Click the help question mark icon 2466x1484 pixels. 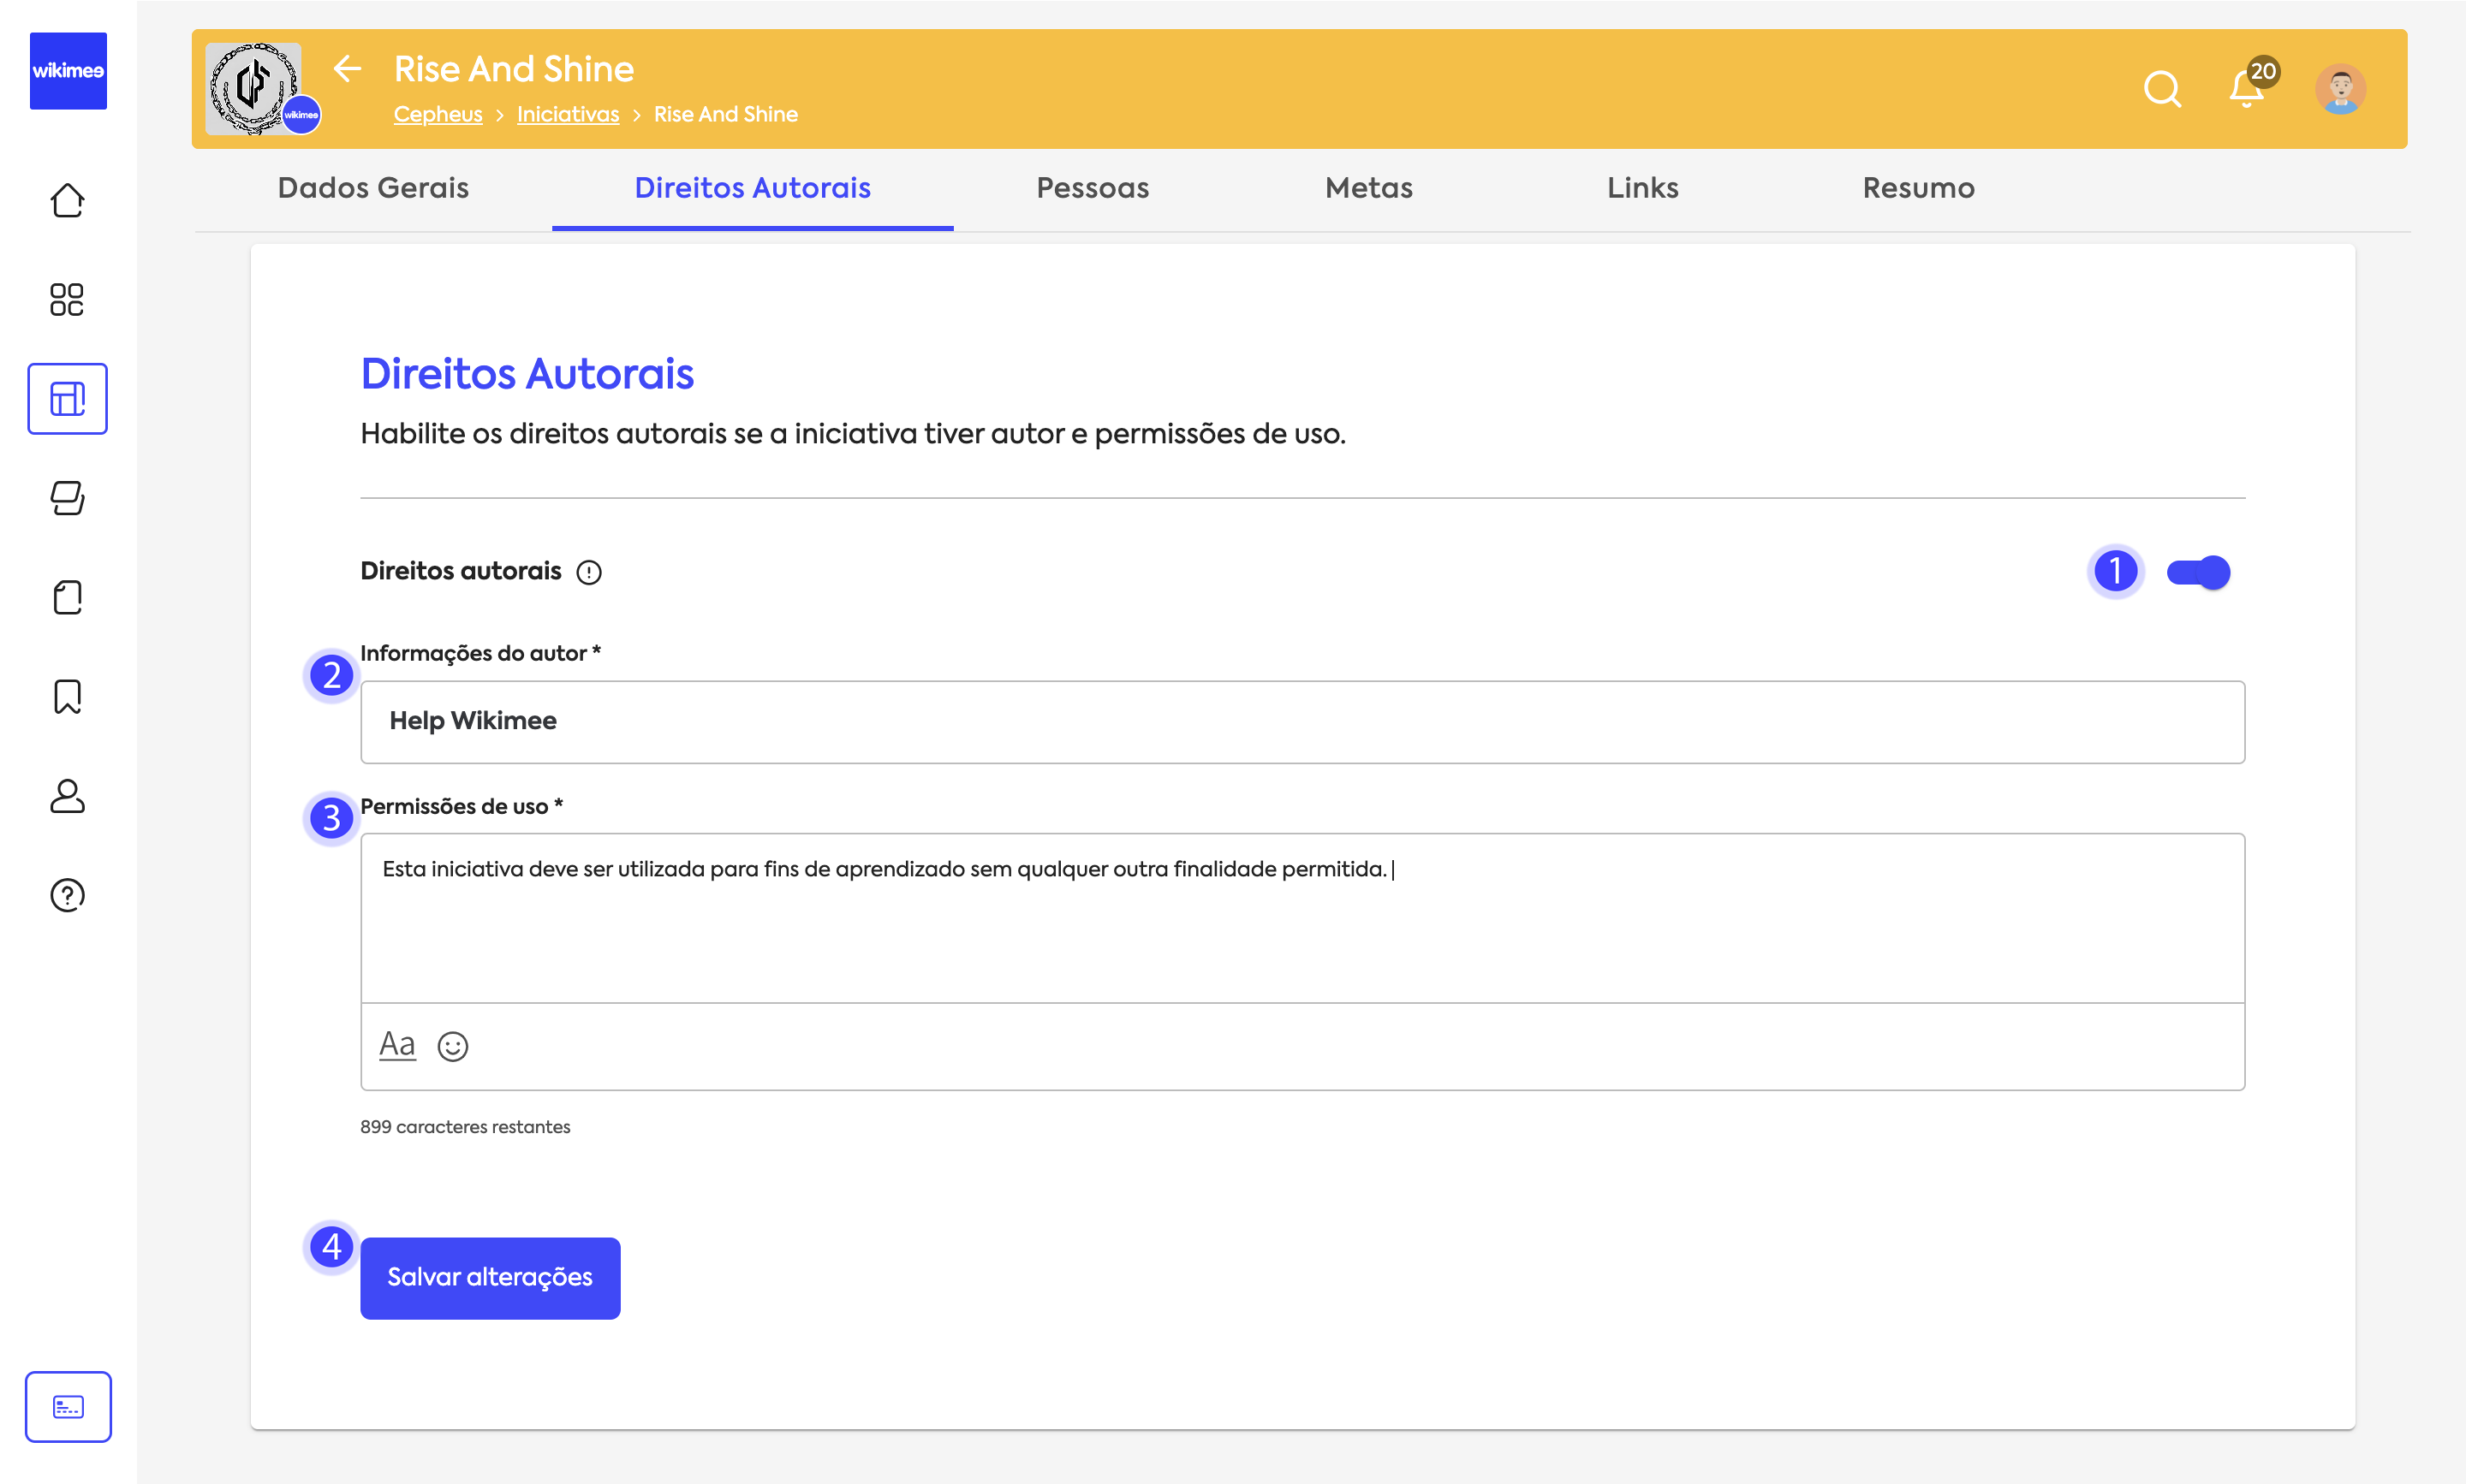coord(67,895)
